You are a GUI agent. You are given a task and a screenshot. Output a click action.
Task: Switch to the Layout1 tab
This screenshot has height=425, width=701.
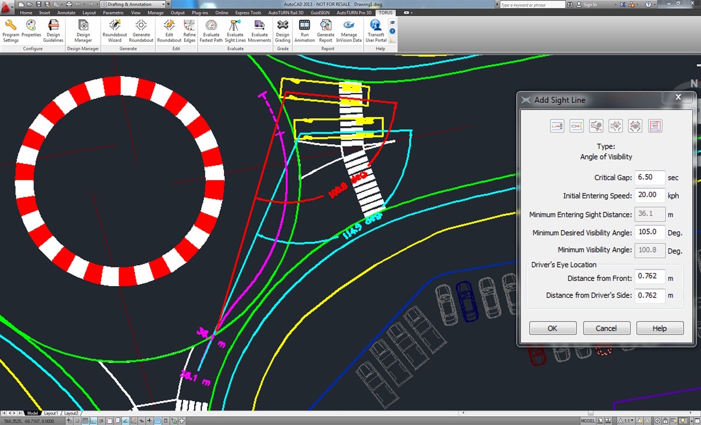[51, 413]
